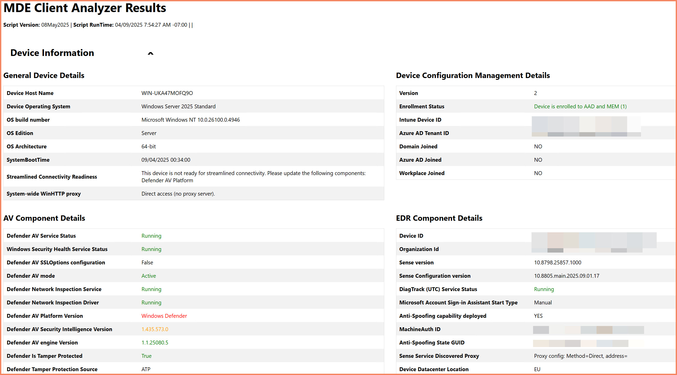
Task: Click Windows Security Health Service Running value
Action: click(151, 249)
